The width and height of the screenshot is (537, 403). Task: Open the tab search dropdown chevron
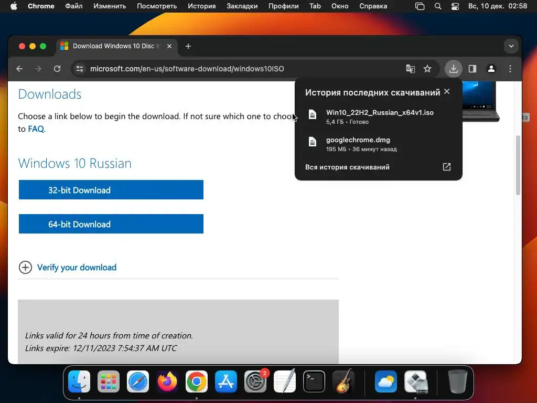(x=511, y=46)
